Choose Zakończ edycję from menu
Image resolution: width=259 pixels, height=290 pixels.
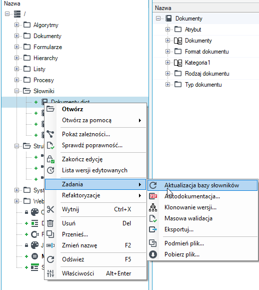click(x=95, y=159)
